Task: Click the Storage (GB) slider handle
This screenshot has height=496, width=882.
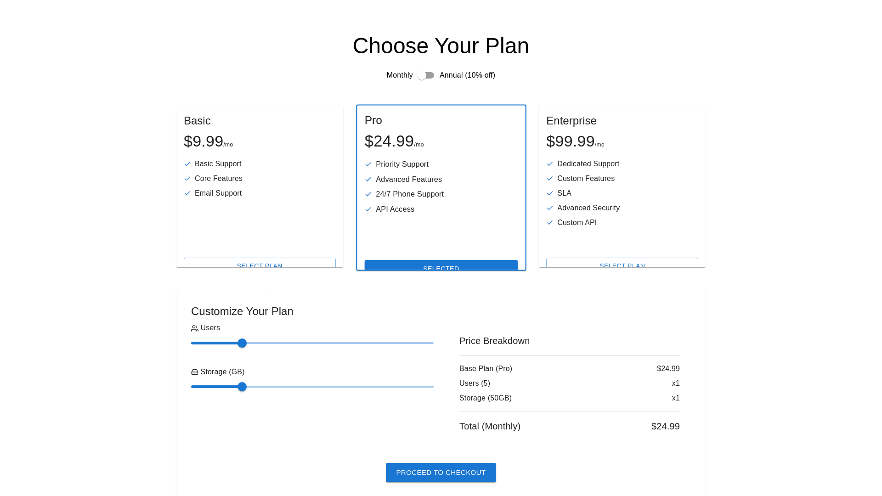Action: coord(242,387)
